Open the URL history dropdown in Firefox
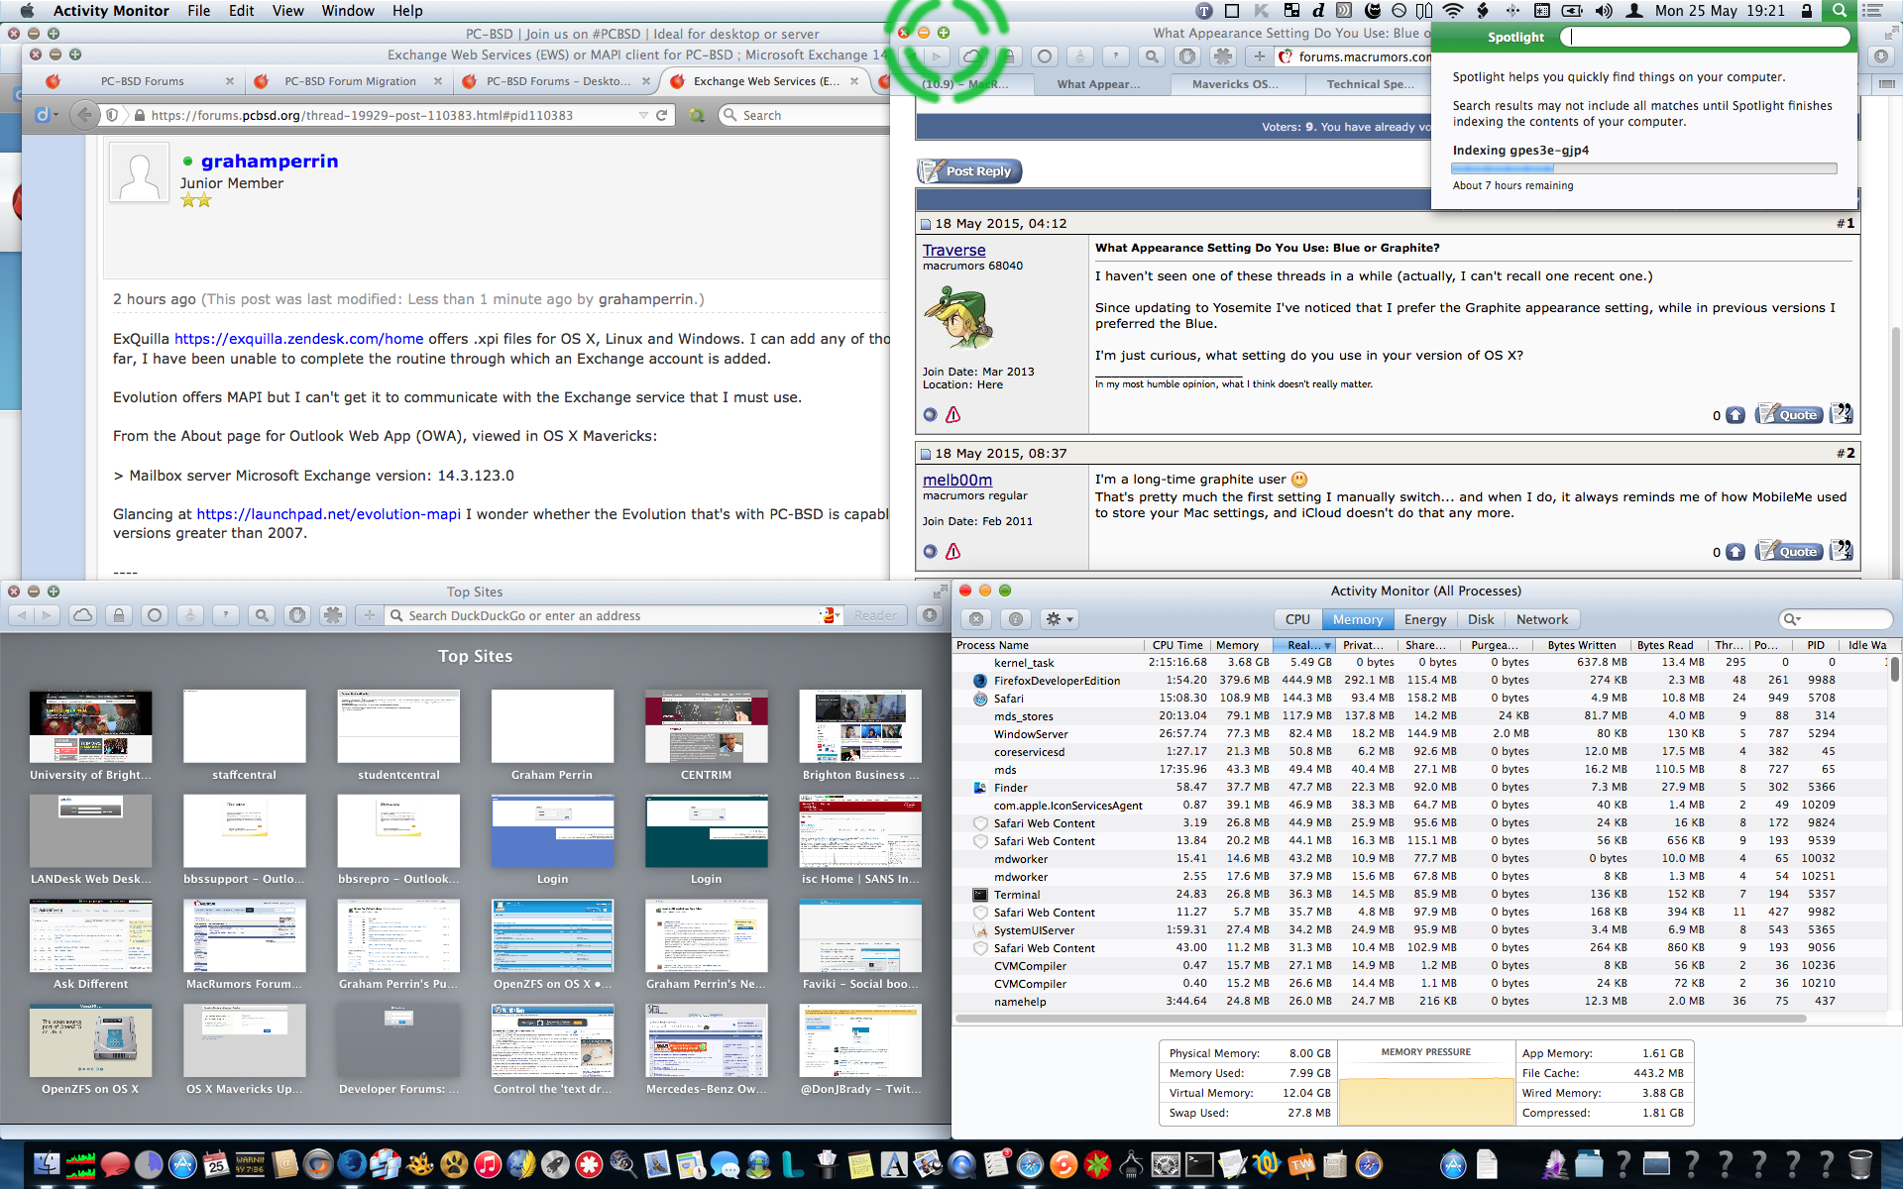The height and width of the screenshot is (1189, 1903). (x=643, y=115)
